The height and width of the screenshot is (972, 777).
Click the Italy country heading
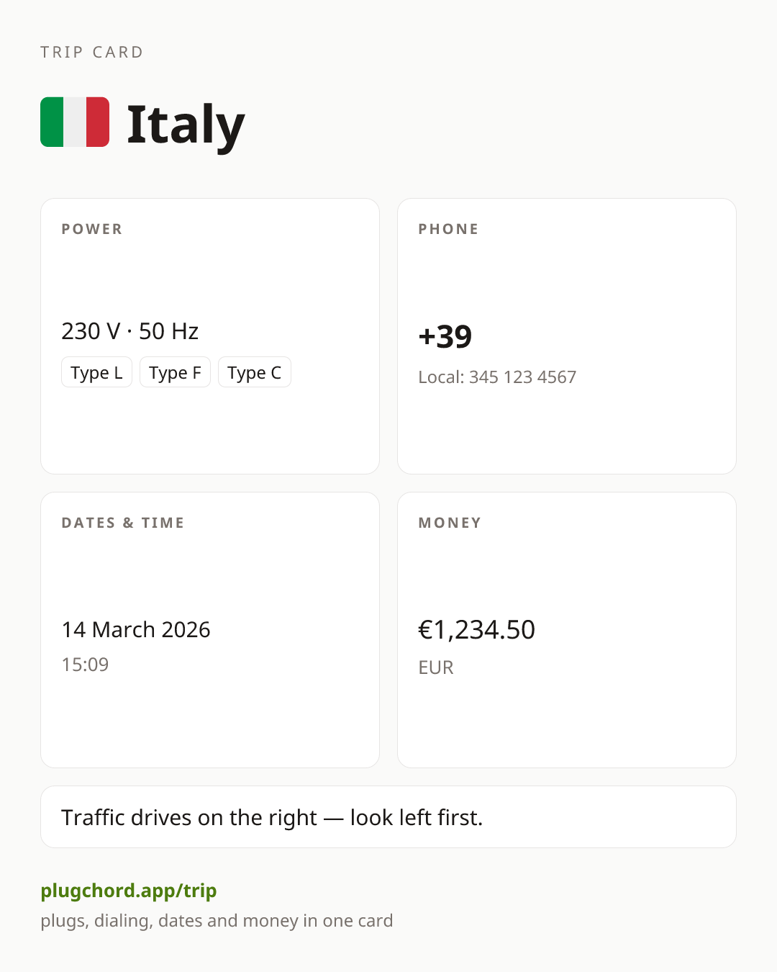tap(186, 125)
